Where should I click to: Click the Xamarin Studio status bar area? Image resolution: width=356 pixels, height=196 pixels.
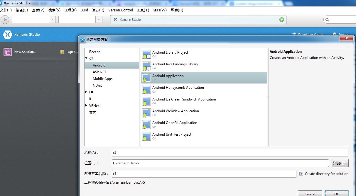(198, 20)
